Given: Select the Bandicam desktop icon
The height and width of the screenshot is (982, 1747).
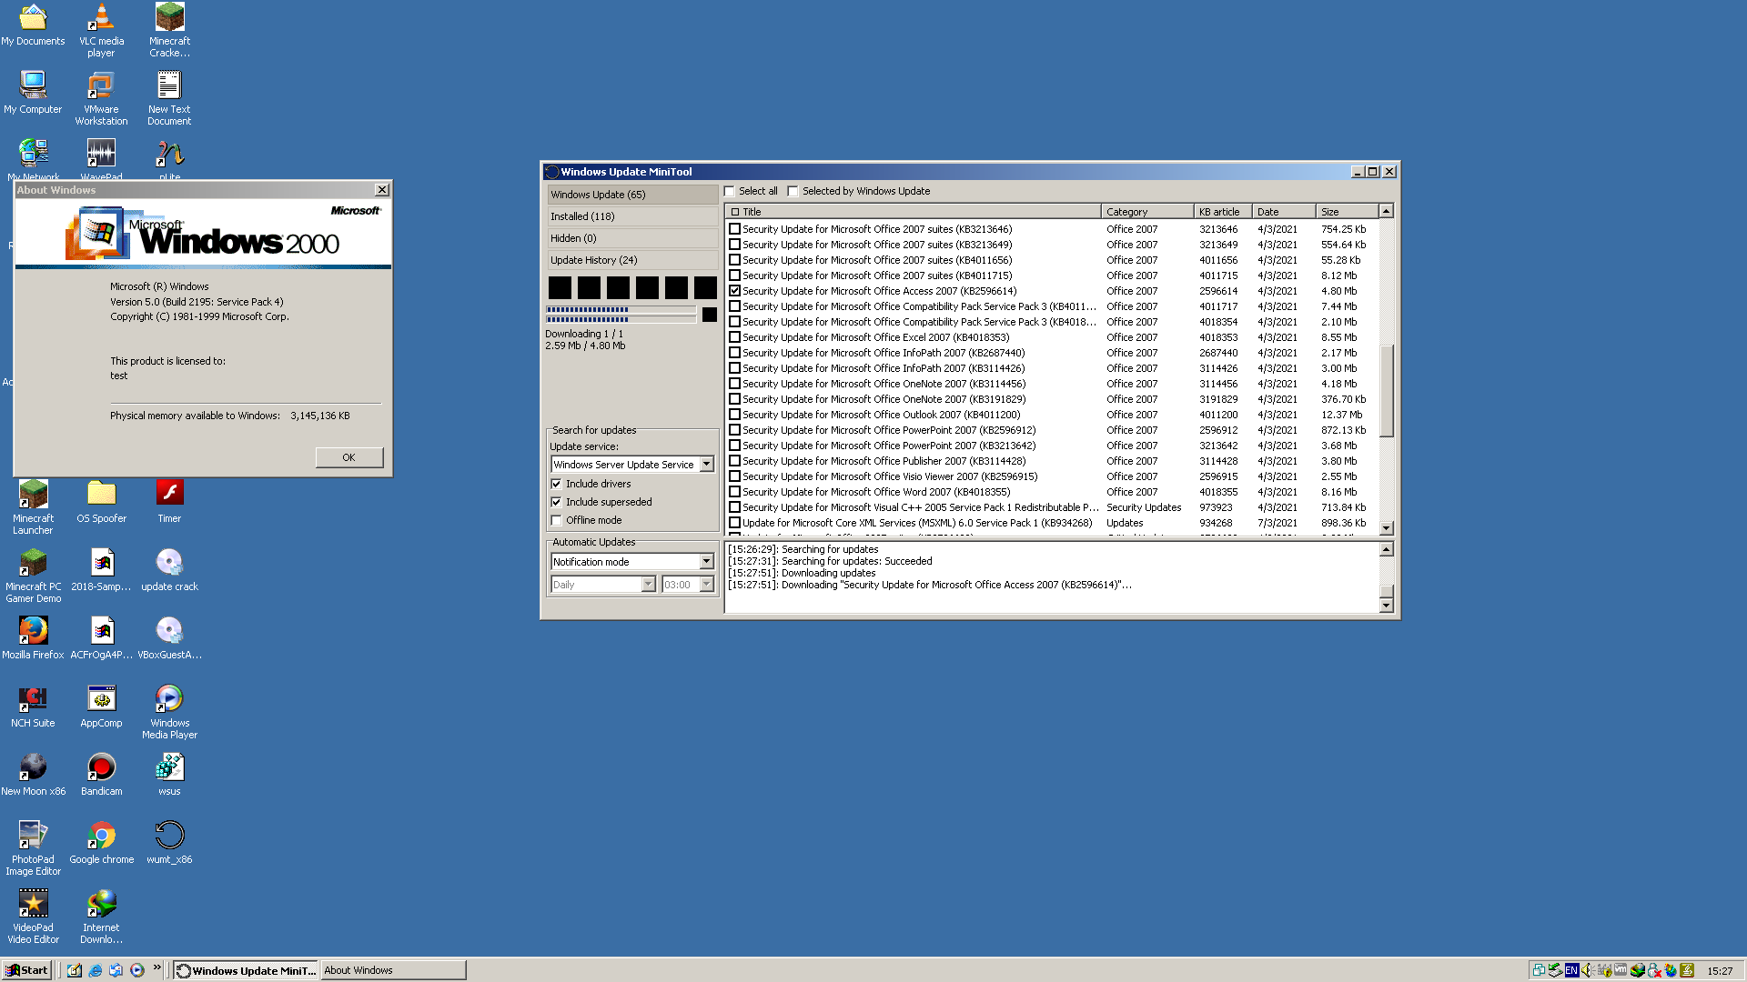Looking at the screenshot, I should coord(101,774).
